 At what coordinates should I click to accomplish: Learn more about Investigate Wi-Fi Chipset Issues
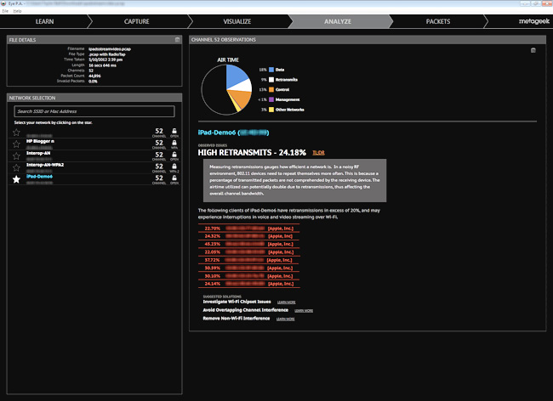287,302
